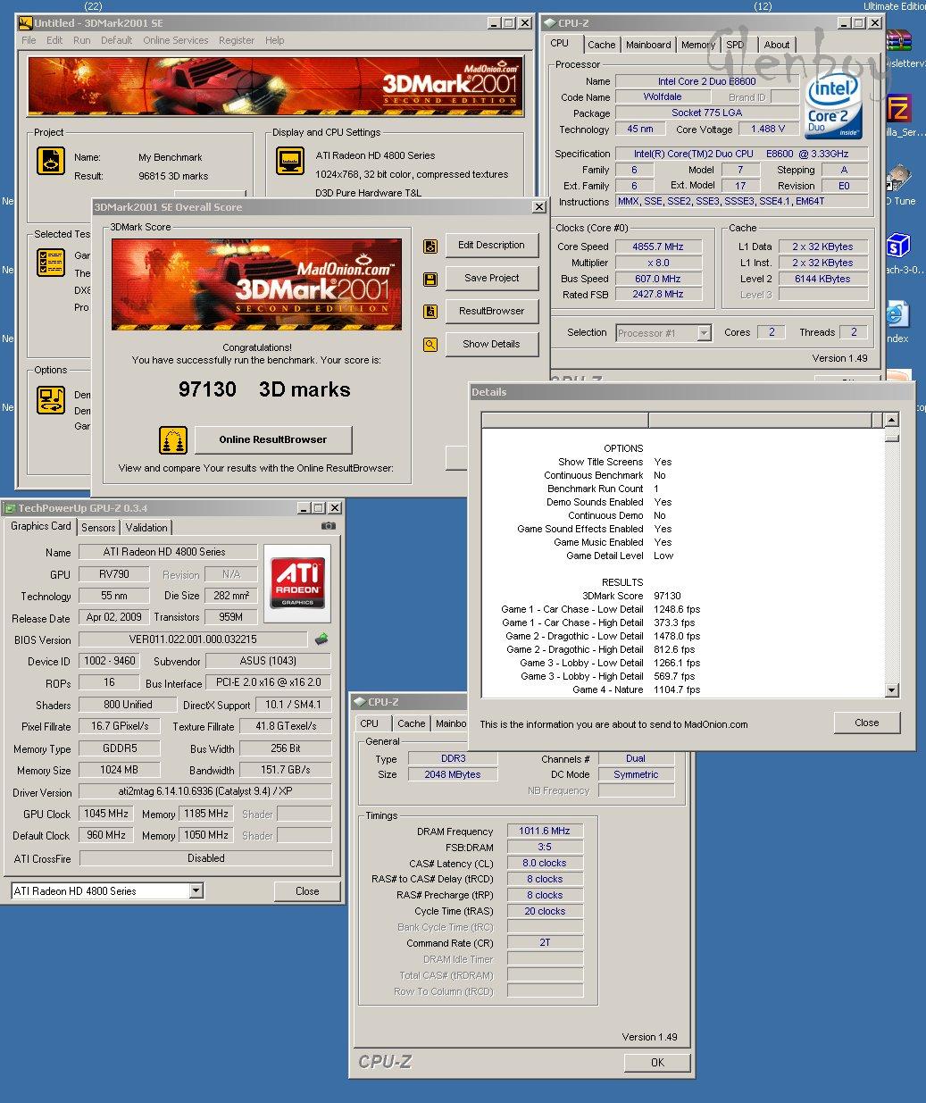Expand the ATI Radeon HD 4800 Series dropdown
Viewport: 926px width, 1103px height.
[x=196, y=891]
